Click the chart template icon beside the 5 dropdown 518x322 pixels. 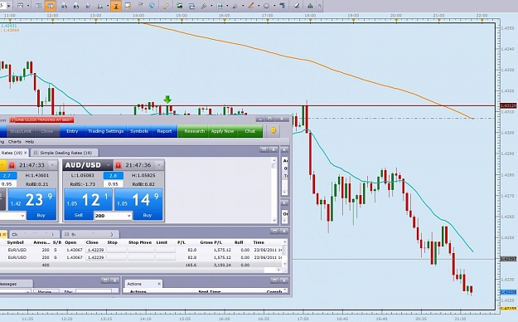pyautogui.click(x=21, y=6)
